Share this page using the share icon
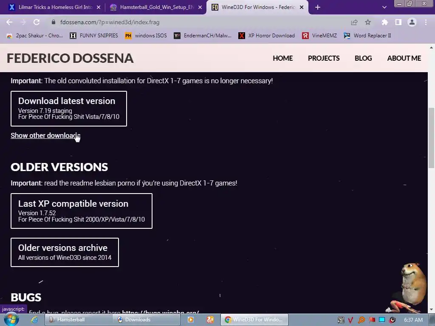The image size is (435, 326). coord(354,22)
